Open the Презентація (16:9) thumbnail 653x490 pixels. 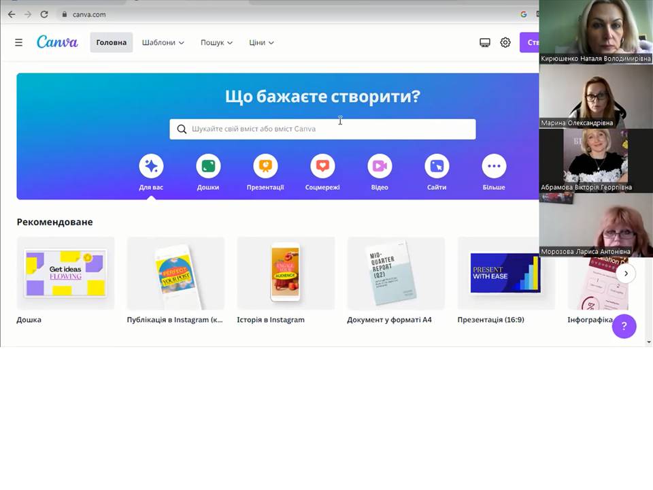coord(505,274)
